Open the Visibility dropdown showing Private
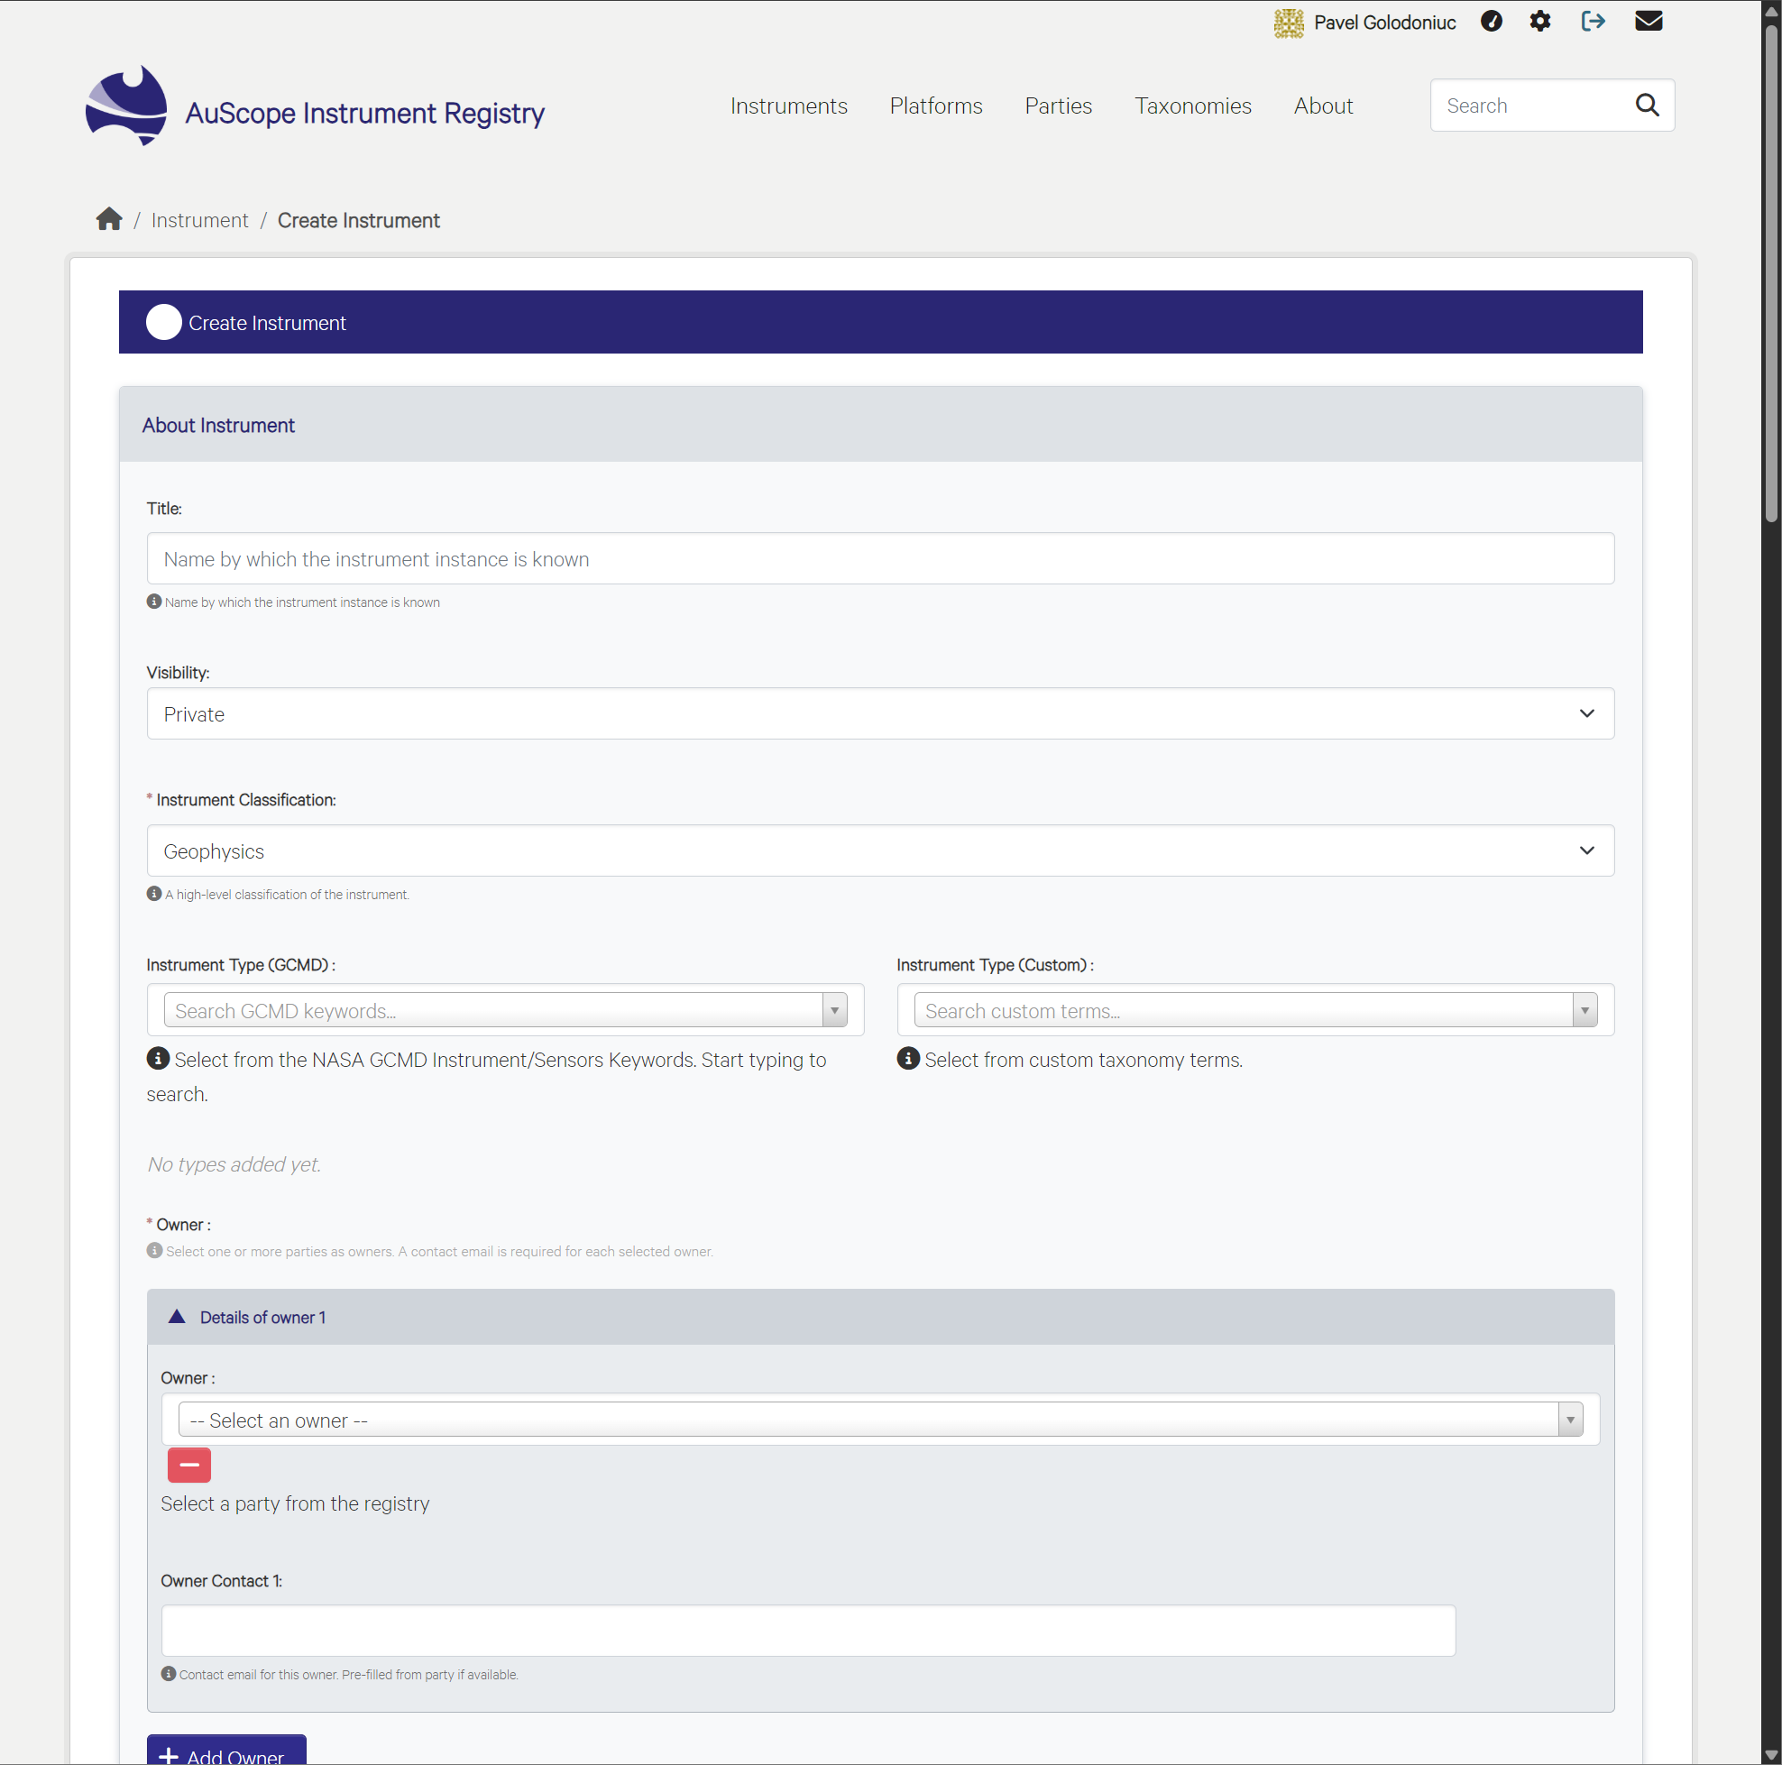This screenshot has height=1765, width=1782. [880, 713]
